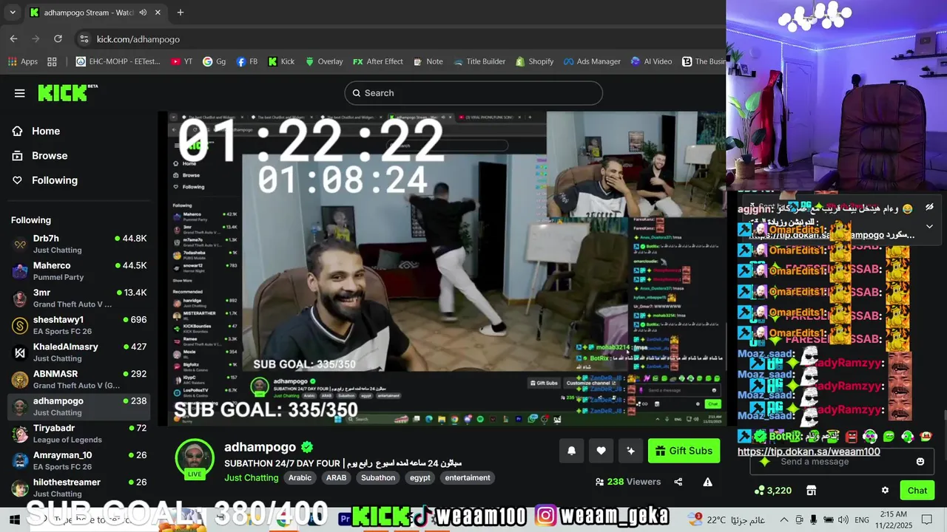
Task: Open chat settings gear
Action: pos(885,490)
